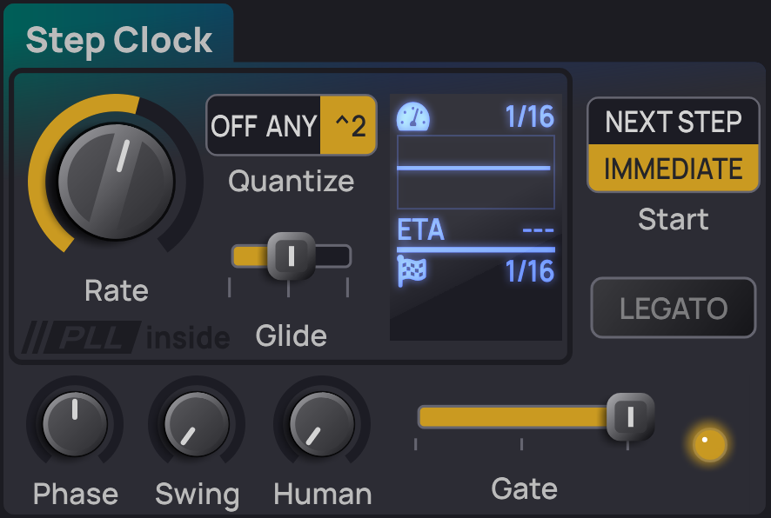The width and height of the screenshot is (771, 518).
Task: Click the Glide slider handle
Action: point(292,256)
